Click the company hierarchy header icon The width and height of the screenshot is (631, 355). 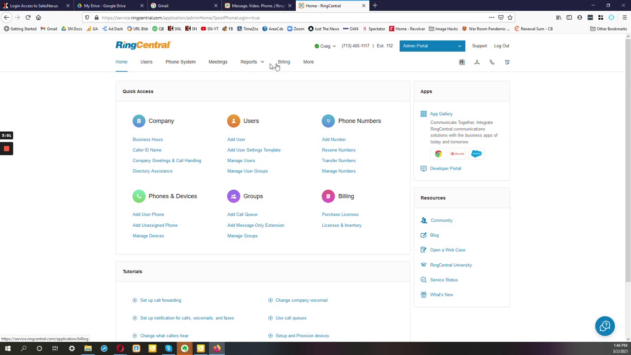477,62
